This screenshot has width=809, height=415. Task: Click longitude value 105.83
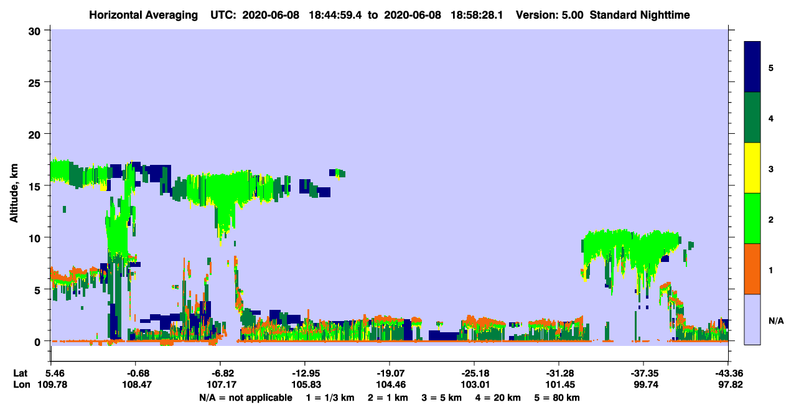[306, 385]
